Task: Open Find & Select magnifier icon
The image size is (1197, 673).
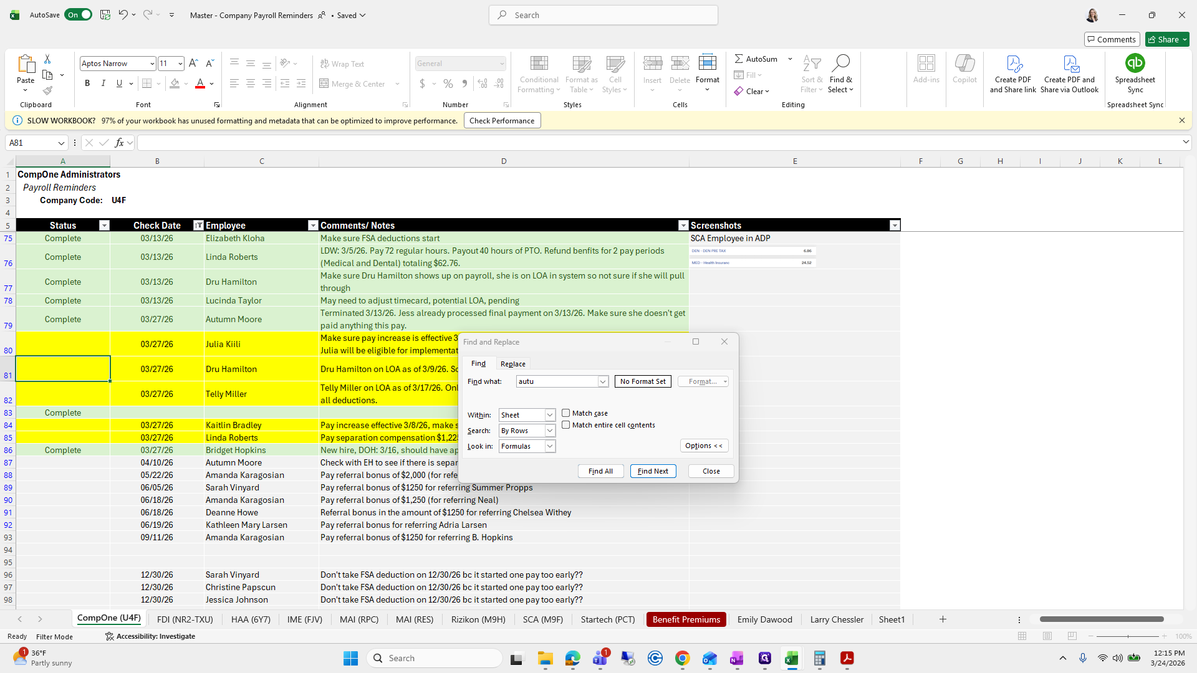Action: click(x=840, y=63)
